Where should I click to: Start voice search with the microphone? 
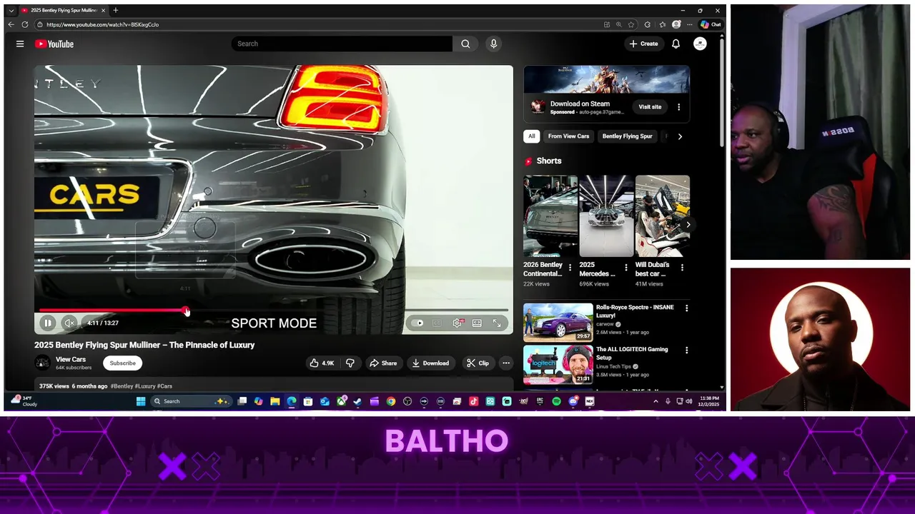coord(493,44)
